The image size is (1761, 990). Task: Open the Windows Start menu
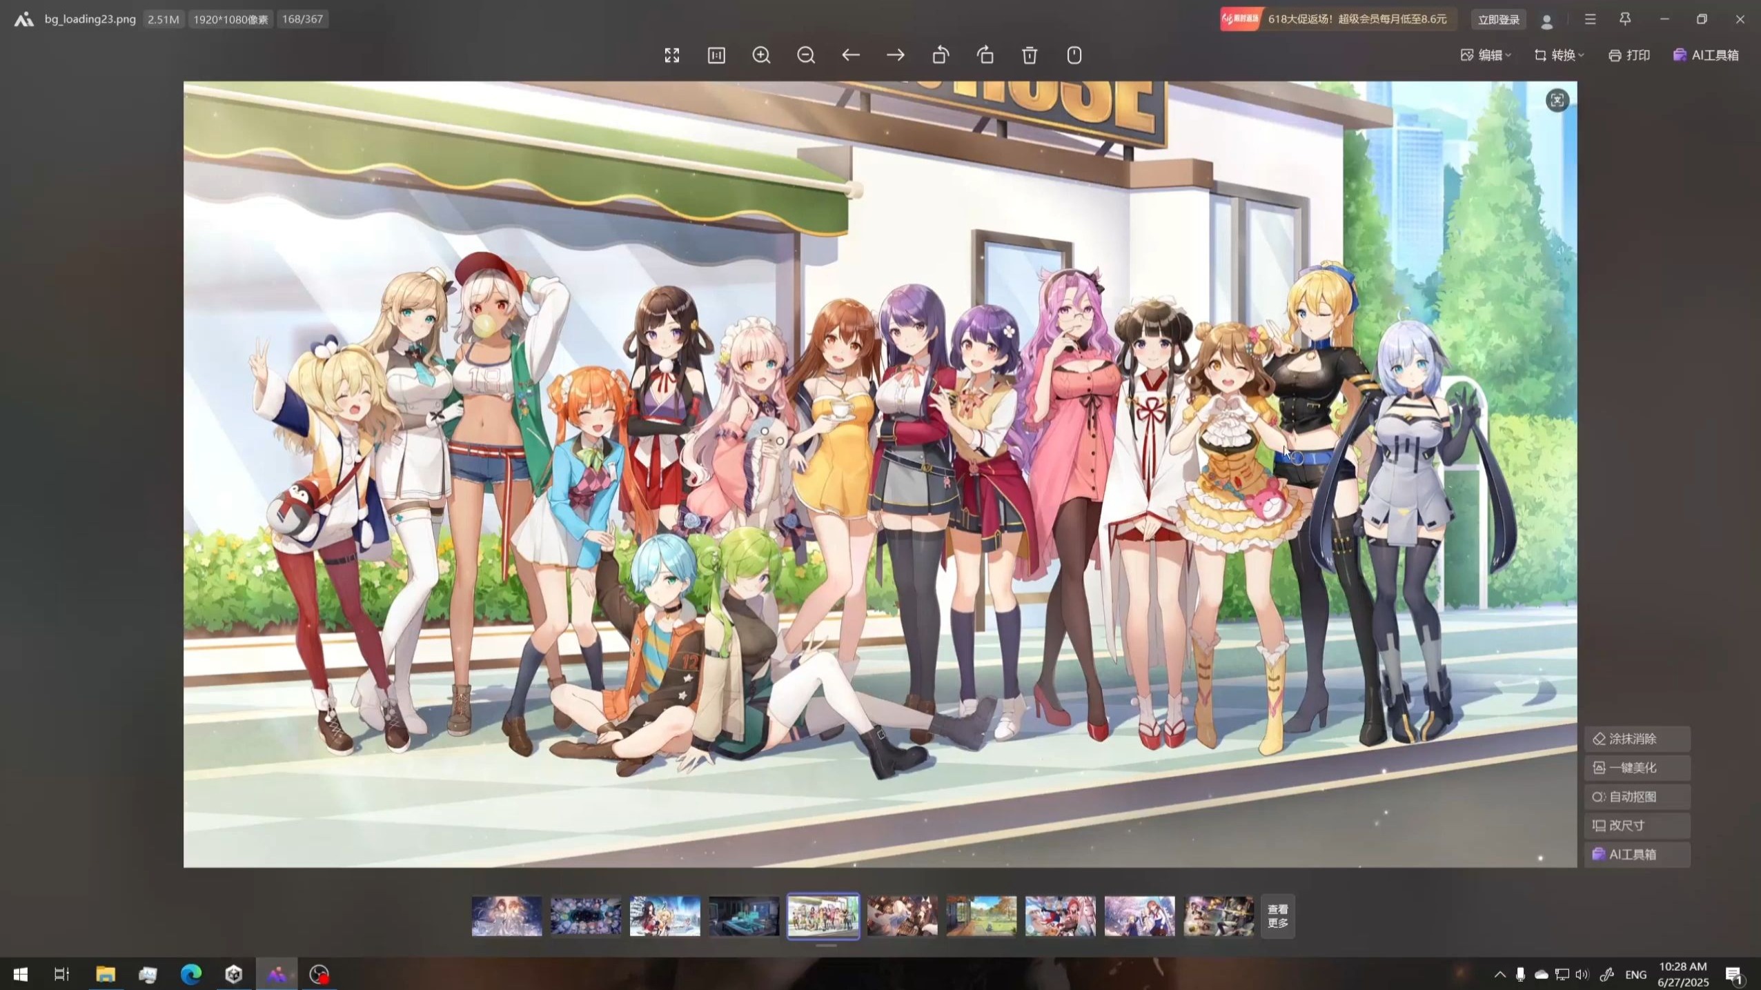click(20, 974)
